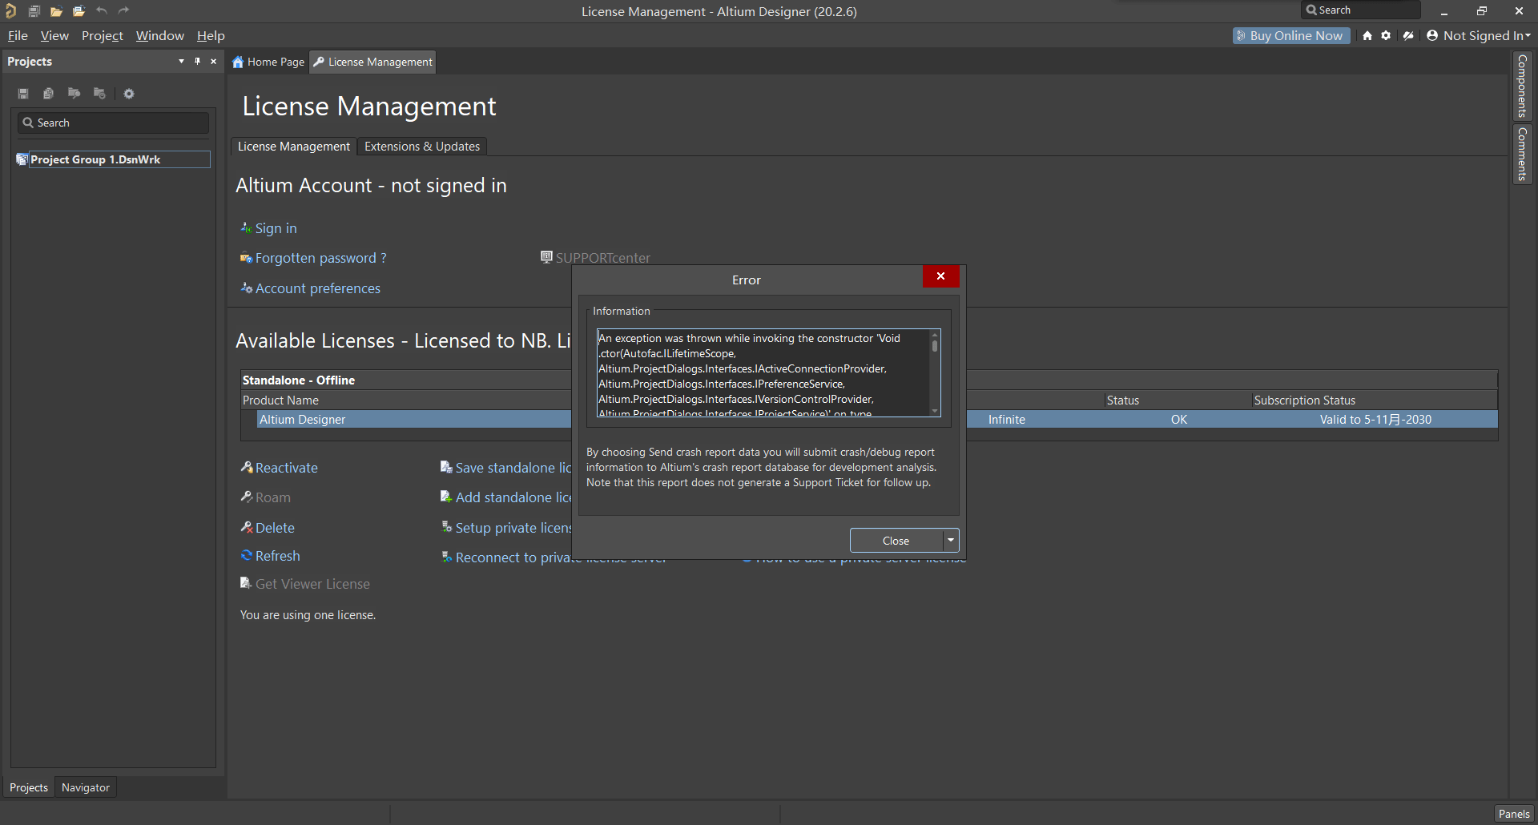Click the folder settings icon in Projects panel
1538x825 pixels.
click(x=99, y=94)
